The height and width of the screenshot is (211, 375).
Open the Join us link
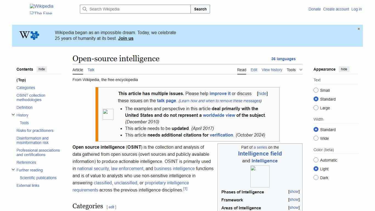click(x=125, y=38)
